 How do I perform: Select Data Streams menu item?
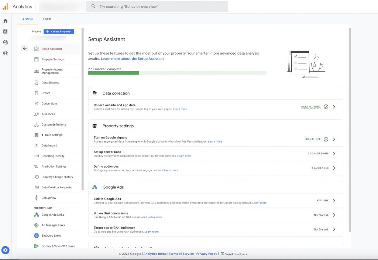56,82
